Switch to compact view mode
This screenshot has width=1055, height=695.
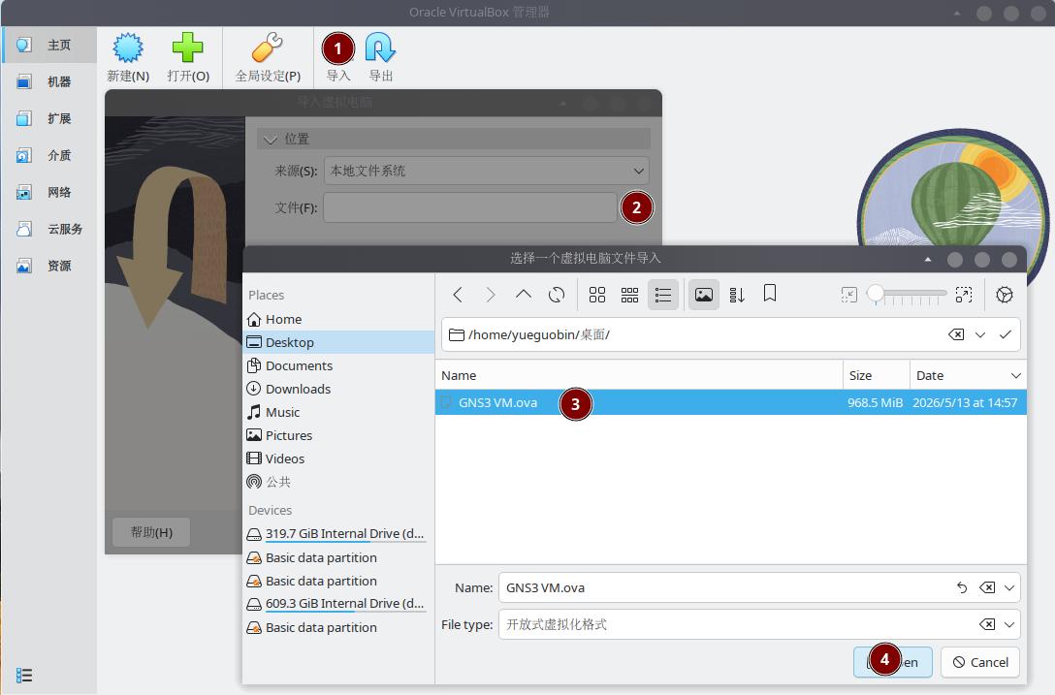629,295
